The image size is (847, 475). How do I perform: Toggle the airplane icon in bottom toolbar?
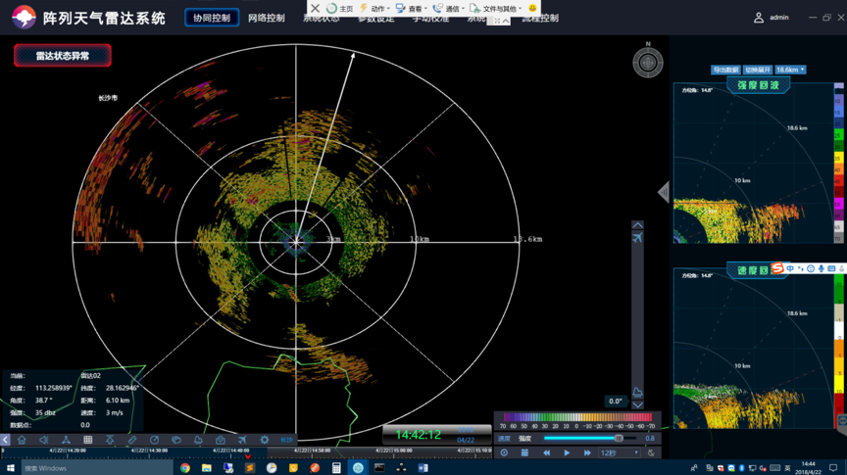click(242, 440)
